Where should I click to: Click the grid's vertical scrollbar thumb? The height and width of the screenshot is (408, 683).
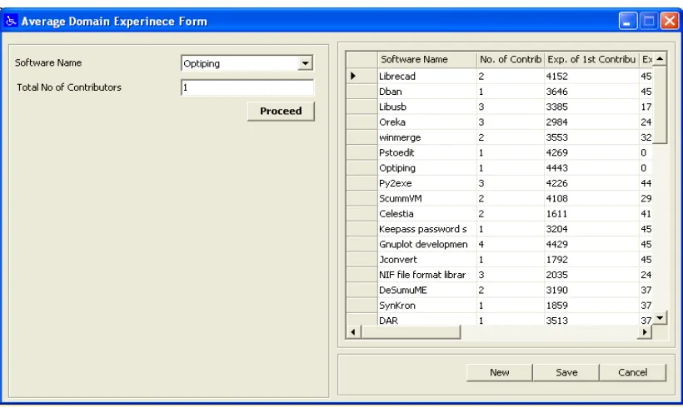pyautogui.click(x=660, y=105)
